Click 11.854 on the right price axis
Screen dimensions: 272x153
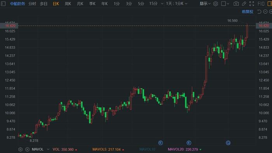pyautogui.click(x=264, y=89)
